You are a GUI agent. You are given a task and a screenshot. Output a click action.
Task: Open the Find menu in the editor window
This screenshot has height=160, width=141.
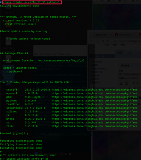pyautogui.click(x=48, y=54)
